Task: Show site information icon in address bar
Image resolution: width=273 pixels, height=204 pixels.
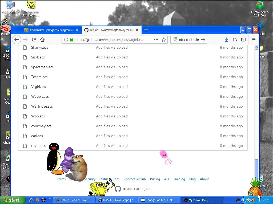Action: click(x=66, y=40)
